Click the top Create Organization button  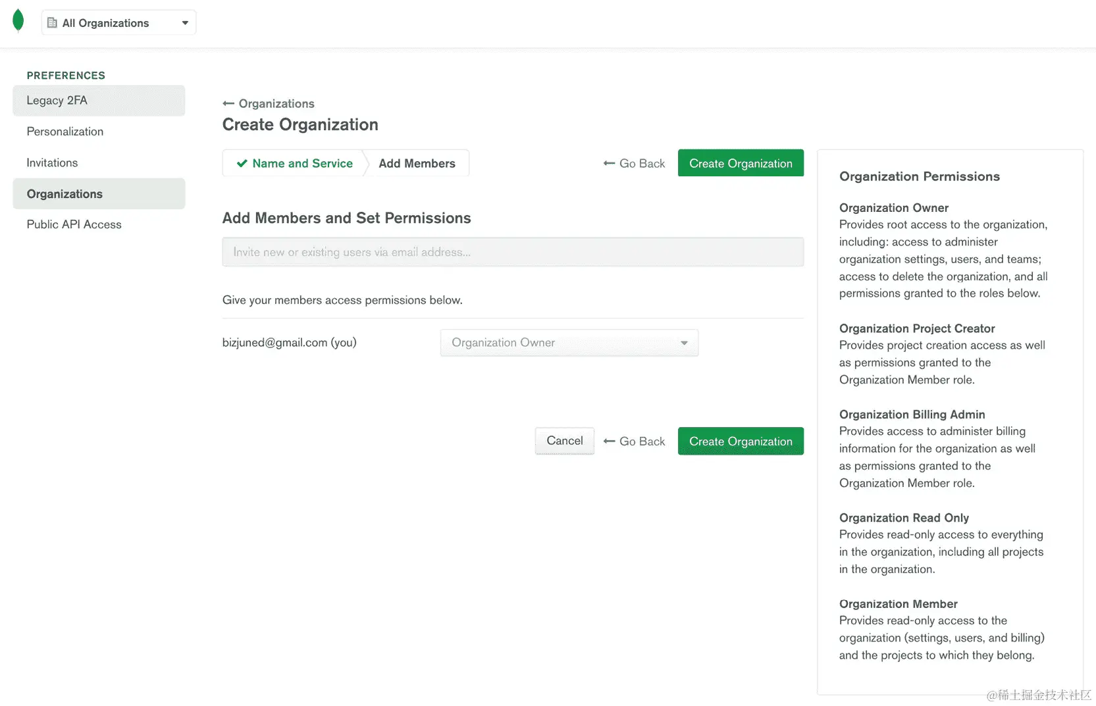pyautogui.click(x=741, y=163)
